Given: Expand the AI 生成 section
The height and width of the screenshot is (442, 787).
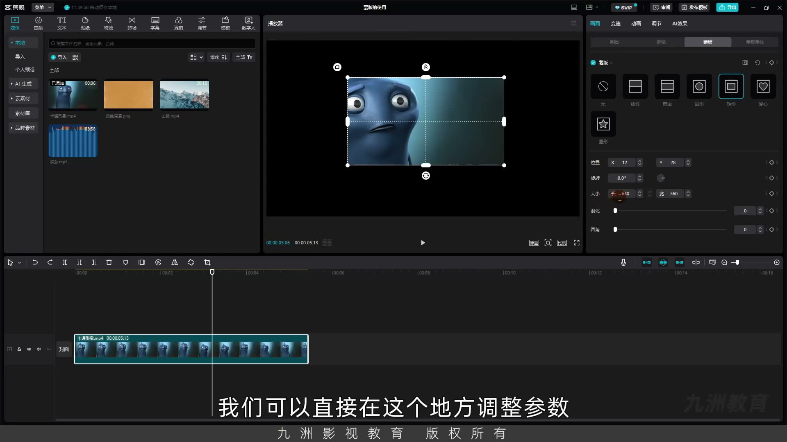Looking at the screenshot, I should point(23,83).
